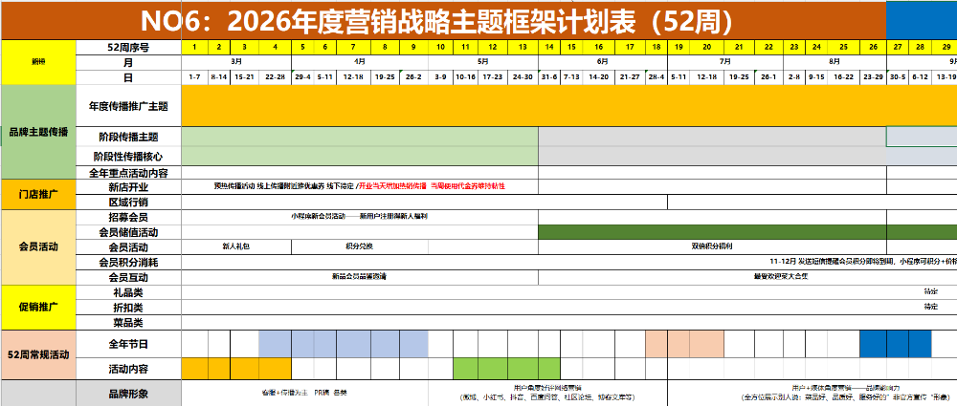Select week number 1 cell

pyautogui.click(x=194, y=47)
